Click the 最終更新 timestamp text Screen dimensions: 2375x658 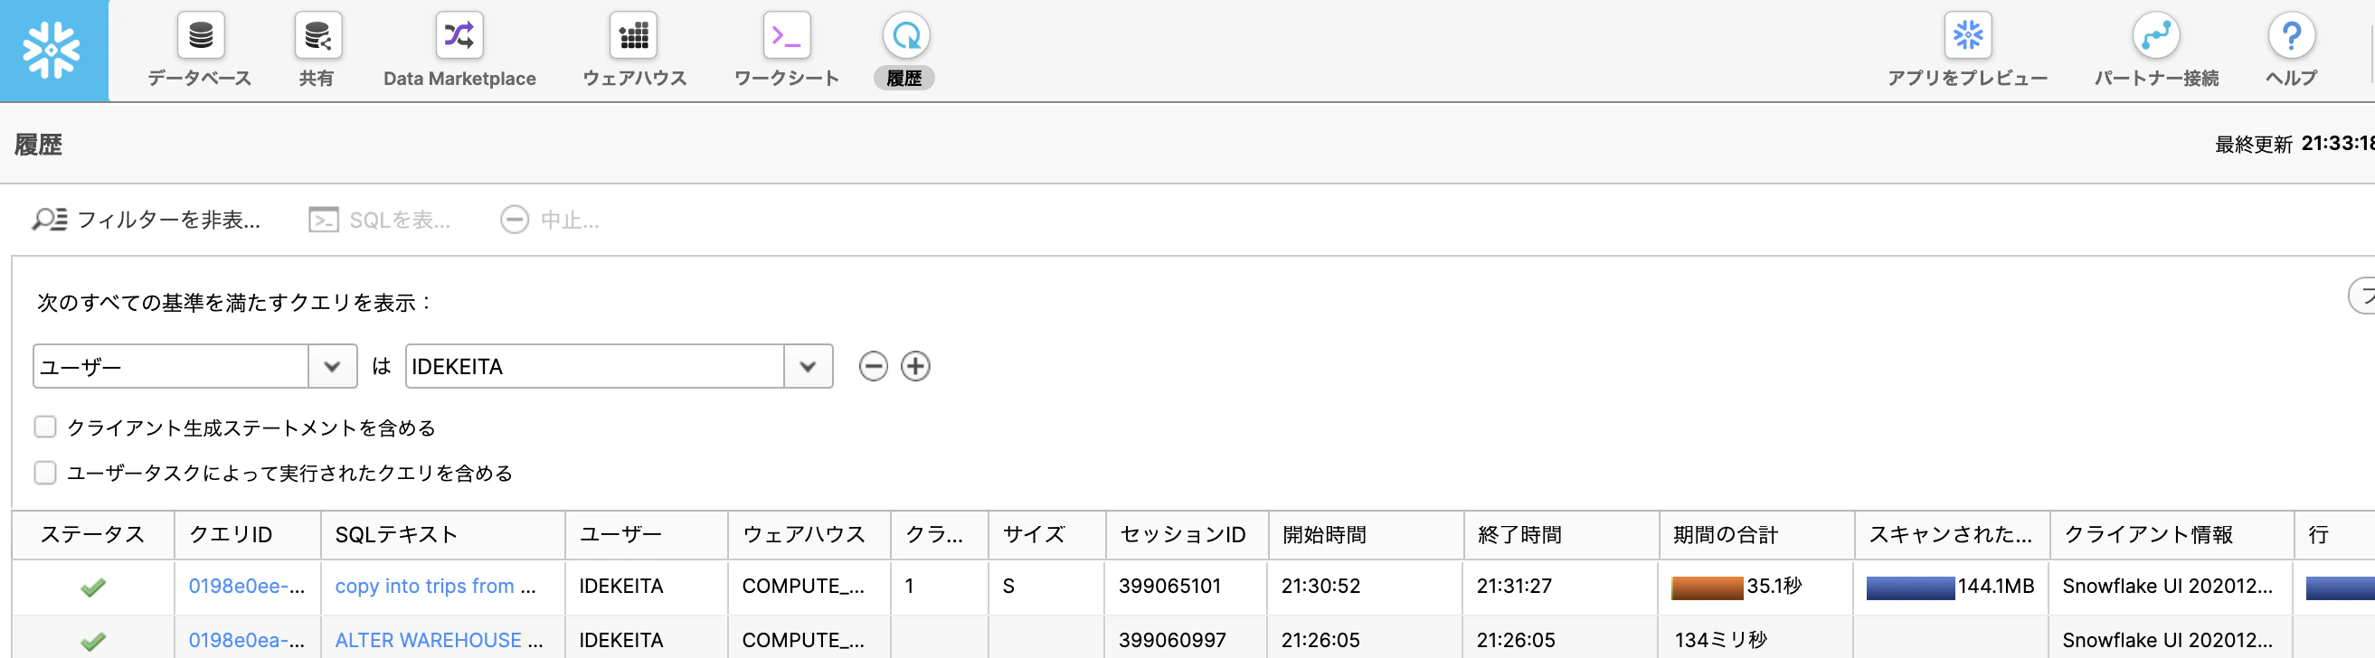2295,144
